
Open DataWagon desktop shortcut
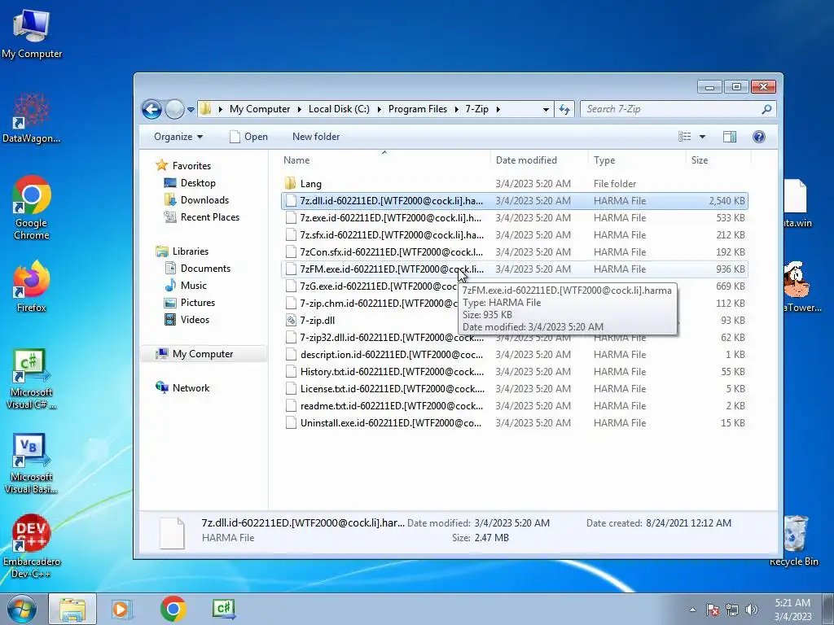click(x=32, y=118)
